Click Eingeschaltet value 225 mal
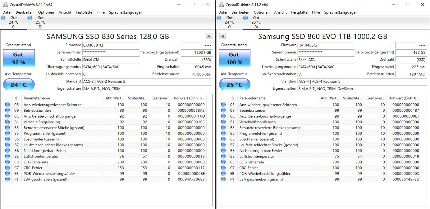Screen dimensions: 430x209 point(411,67)
